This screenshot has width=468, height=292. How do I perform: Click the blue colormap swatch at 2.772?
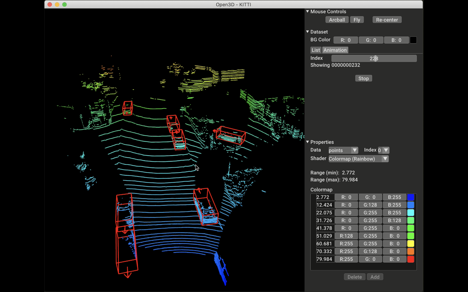click(411, 197)
